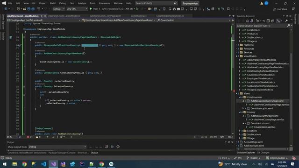Click Collapse All in Solution Explorer toolbar
Image resolution: width=299 pixels, height=168 pixels.
[x=268, y=21]
